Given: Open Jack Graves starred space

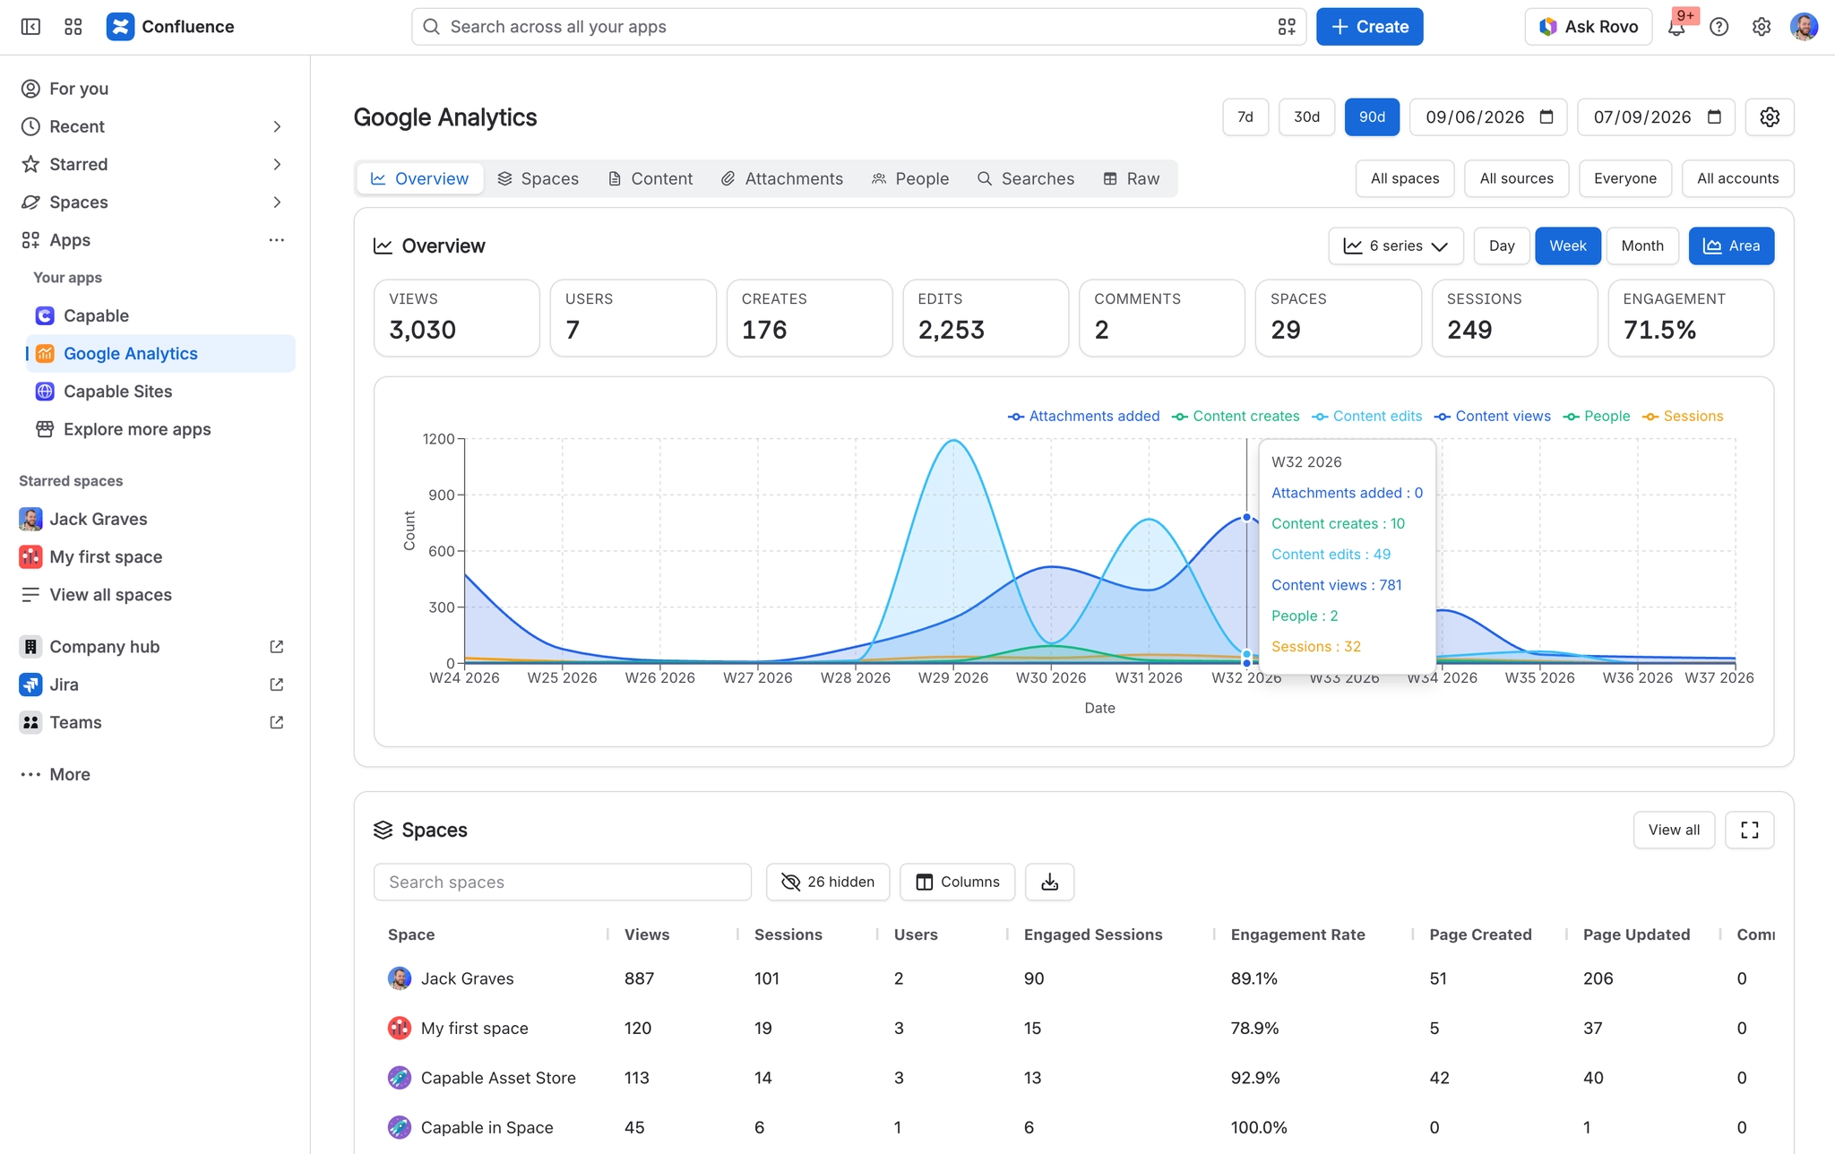Looking at the screenshot, I should pyautogui.click(x=156, y=519).
